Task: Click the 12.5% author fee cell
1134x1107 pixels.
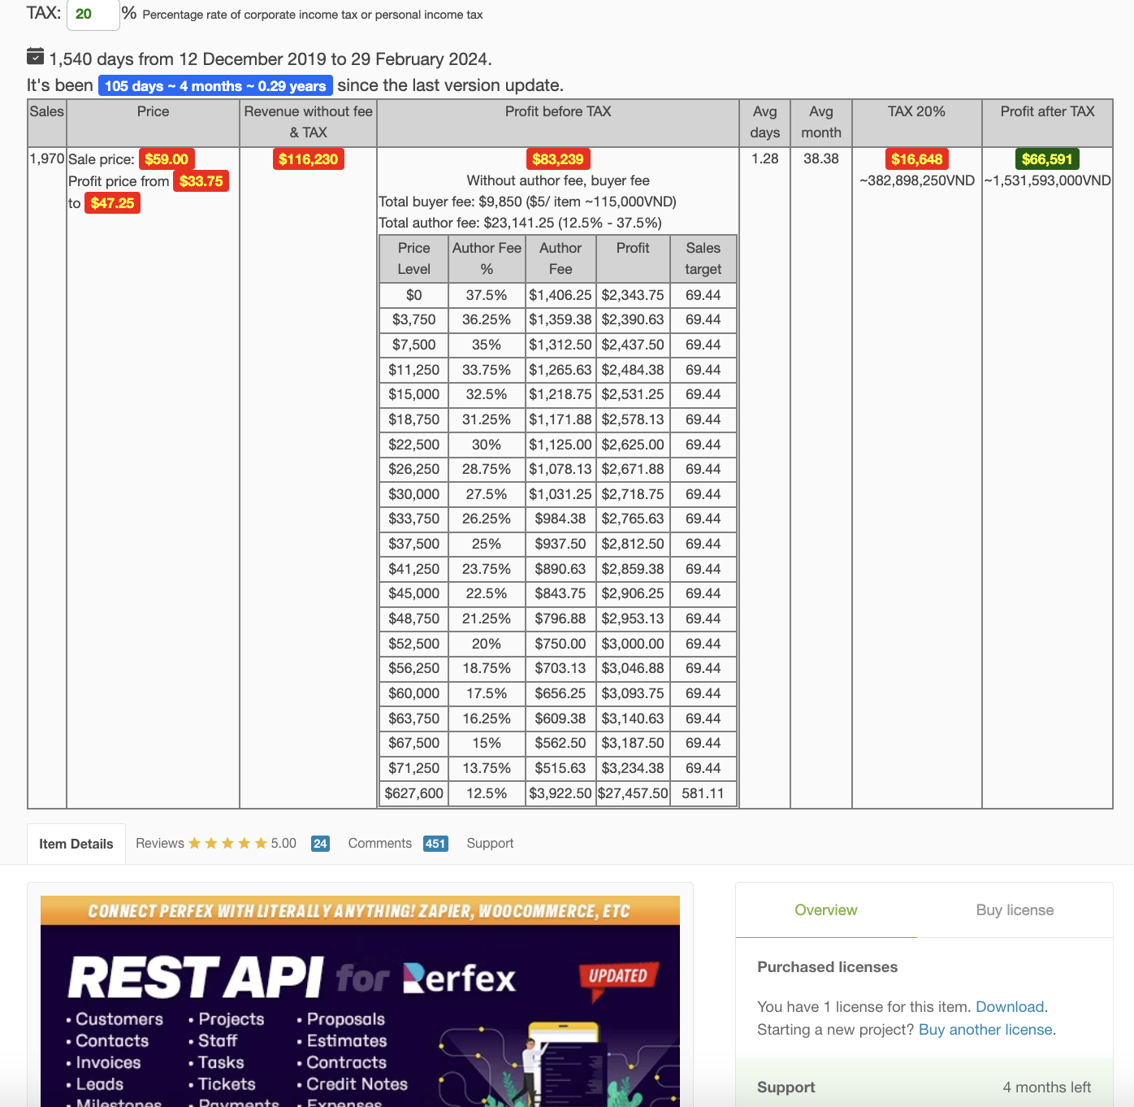Action: pos(487,793)
